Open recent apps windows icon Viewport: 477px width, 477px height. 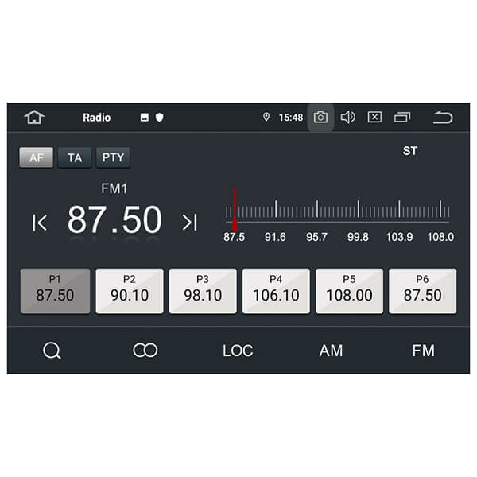click(x=402, y=118)
